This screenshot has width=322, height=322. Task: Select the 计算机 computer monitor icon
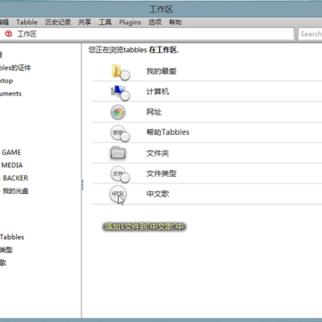[x=120, y=92]
